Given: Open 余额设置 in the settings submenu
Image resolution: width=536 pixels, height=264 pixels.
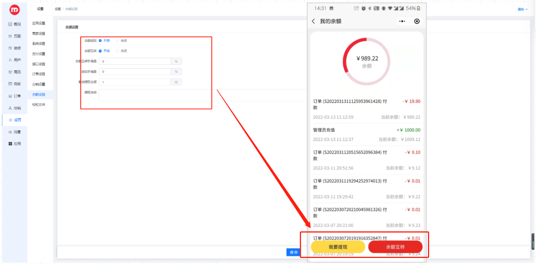Looking at the screenshot, I should 39,94.
